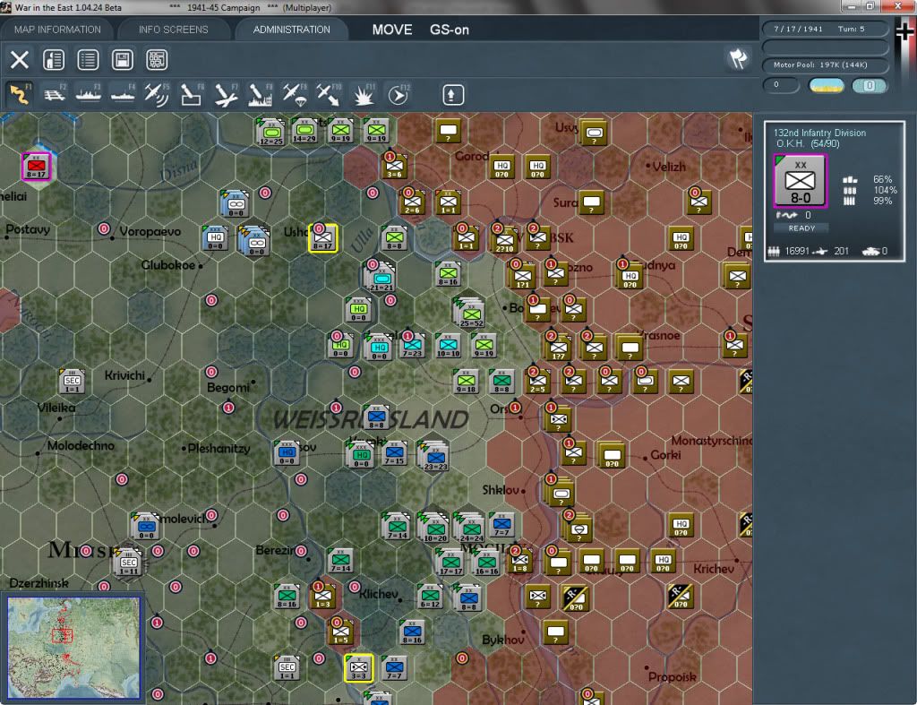
Task: Click the X icon in the Administration toolbar
Action: point(20,59)
